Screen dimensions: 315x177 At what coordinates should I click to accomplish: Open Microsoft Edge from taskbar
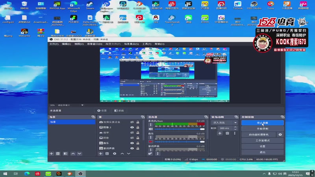[x=27, y=173]
